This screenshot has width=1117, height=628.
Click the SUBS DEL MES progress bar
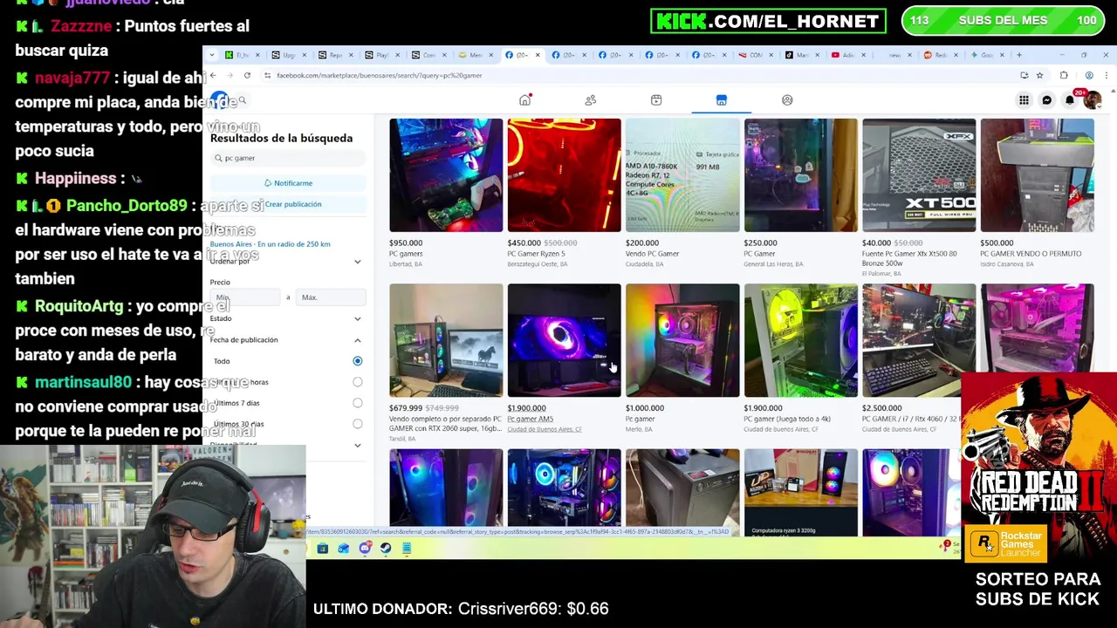(x=1004, y=21)
